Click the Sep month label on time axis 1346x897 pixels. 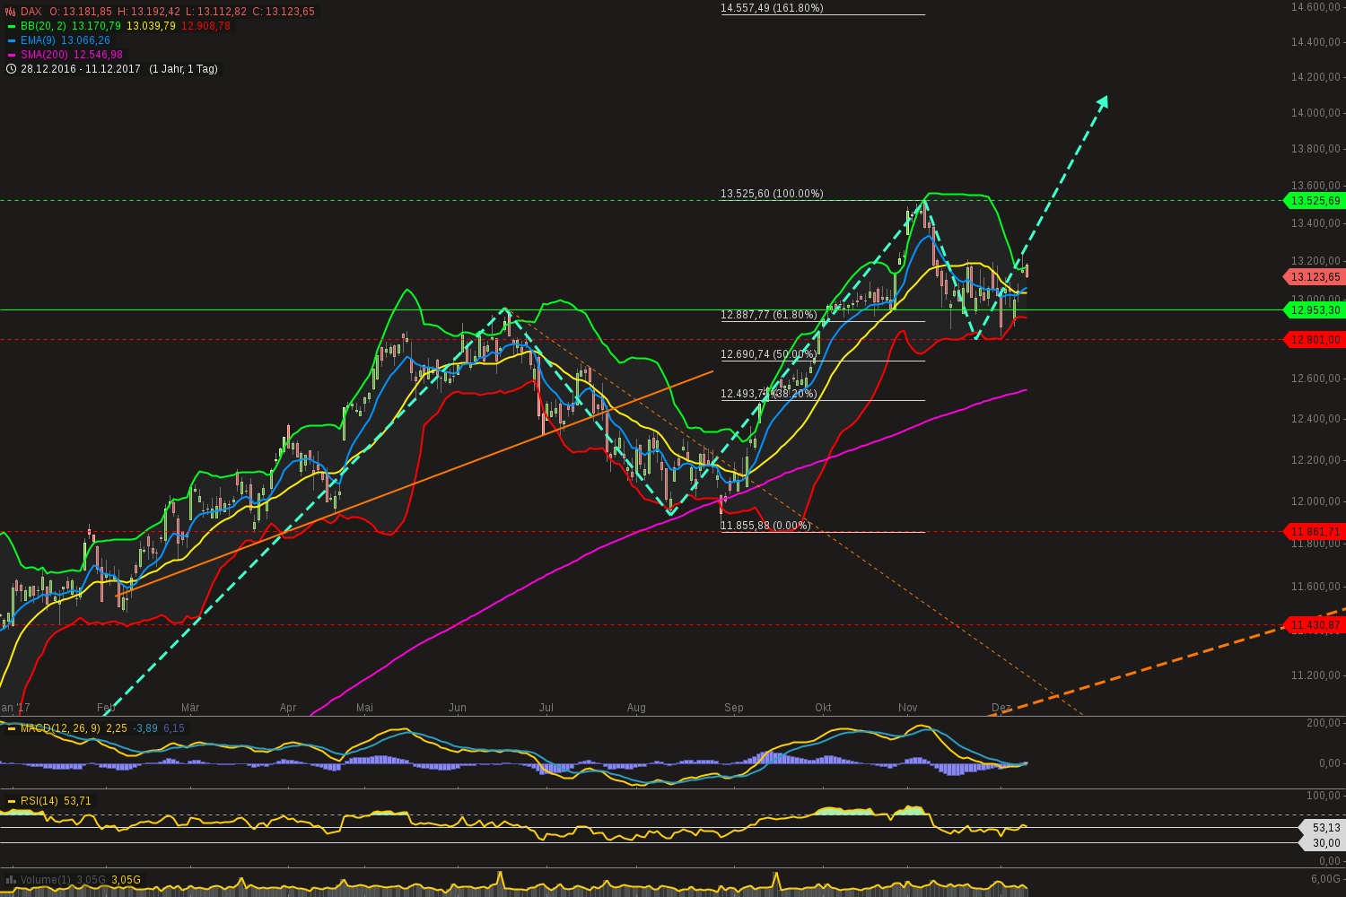(x=734, y=708)
